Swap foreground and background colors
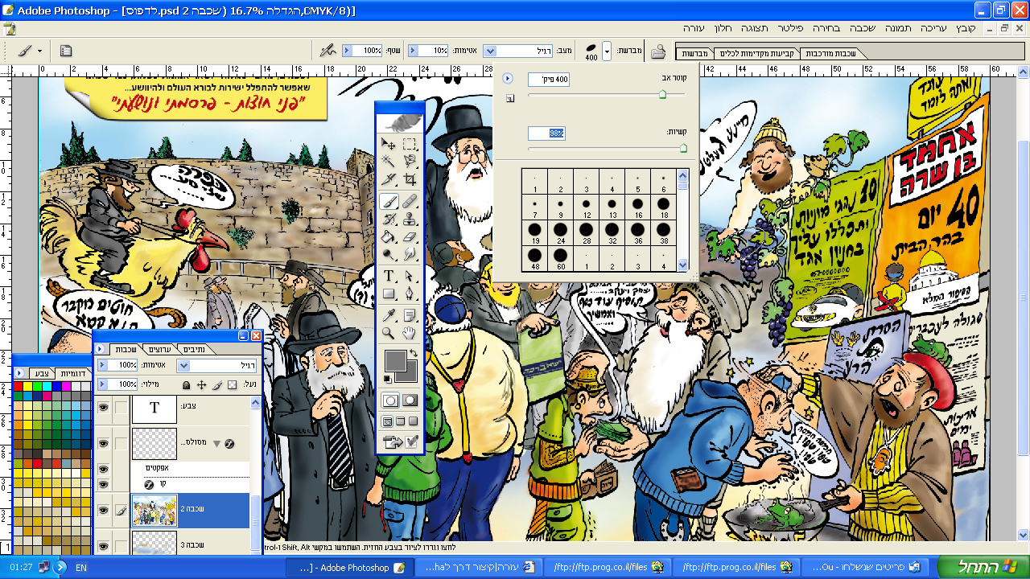The width and height of the screenshot is (1030, 579). [414, 354]
